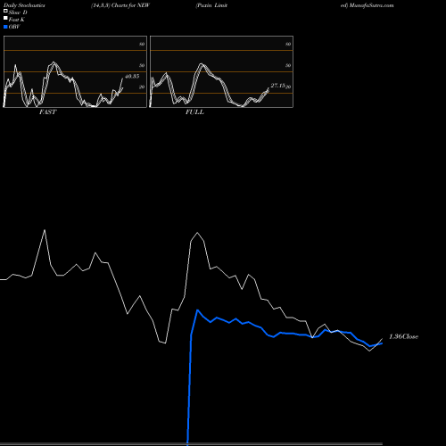This screenshot has height=446, width=446.
Task: Click the 27.13 value in FULL chart
Action: [x=278, y=86]
